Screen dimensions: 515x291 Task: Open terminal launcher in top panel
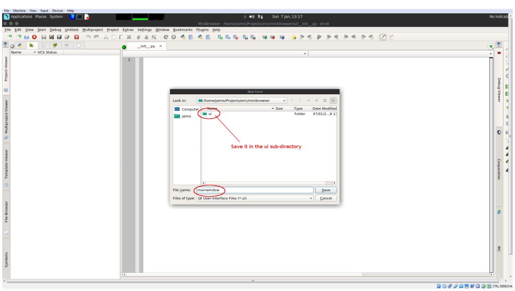pyautogui.click(x=79, y=17)
